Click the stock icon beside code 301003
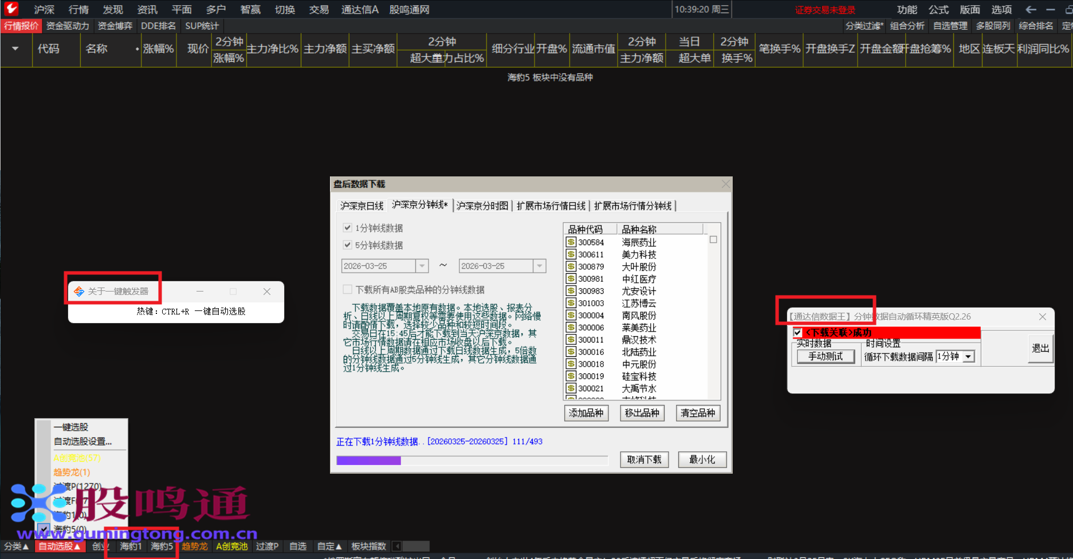 571,303
